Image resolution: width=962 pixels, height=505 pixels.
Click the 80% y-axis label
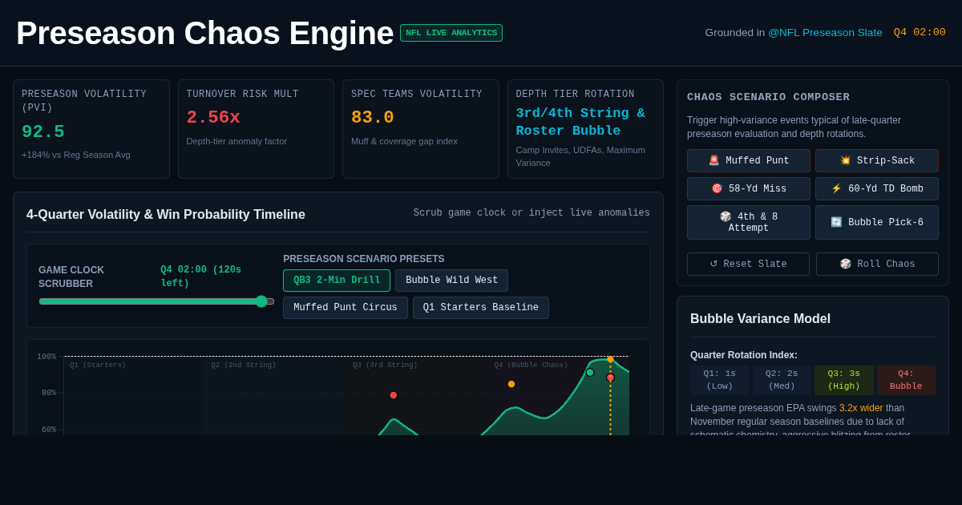pos(49,393)
